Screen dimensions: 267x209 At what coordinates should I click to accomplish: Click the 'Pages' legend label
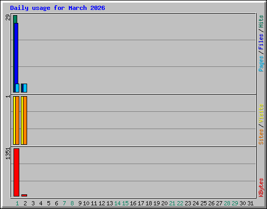(x=261, y=64)
